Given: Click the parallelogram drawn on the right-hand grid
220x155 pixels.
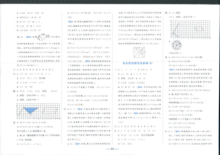Looking at the screenshot, I should point(199,29).
